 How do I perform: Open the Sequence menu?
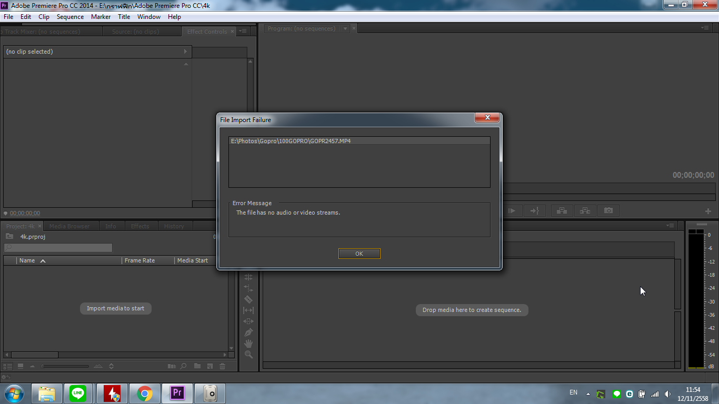tap(70, 17)
